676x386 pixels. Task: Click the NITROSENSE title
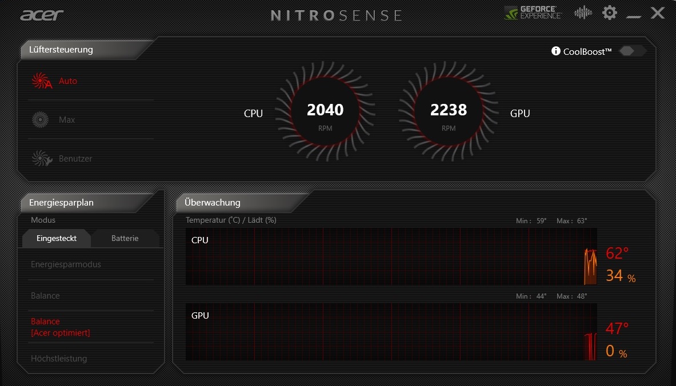[336, 15]
